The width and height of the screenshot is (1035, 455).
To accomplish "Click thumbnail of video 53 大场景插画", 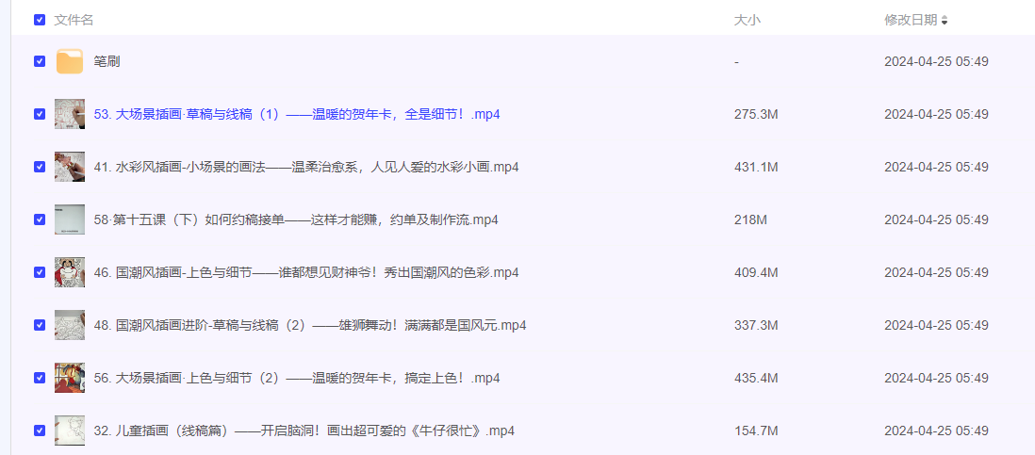I will coord(70,114).
